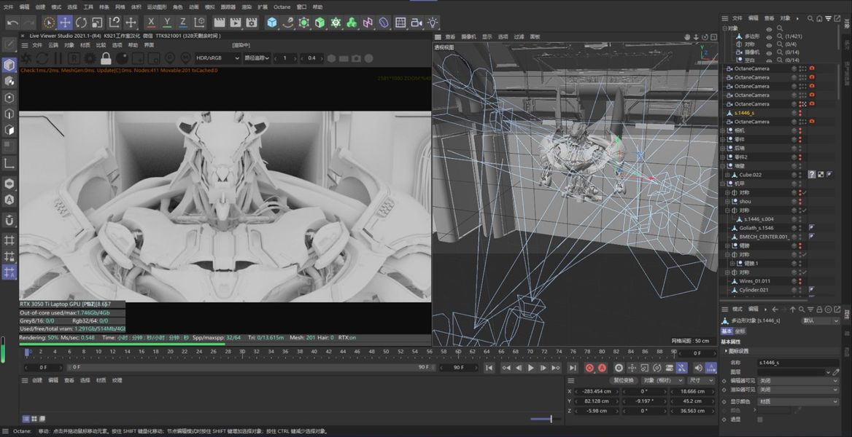Screen dimensions: 852x437
Task: Select Goliath_s.1546 in object tree
Action: pos(756,228)
